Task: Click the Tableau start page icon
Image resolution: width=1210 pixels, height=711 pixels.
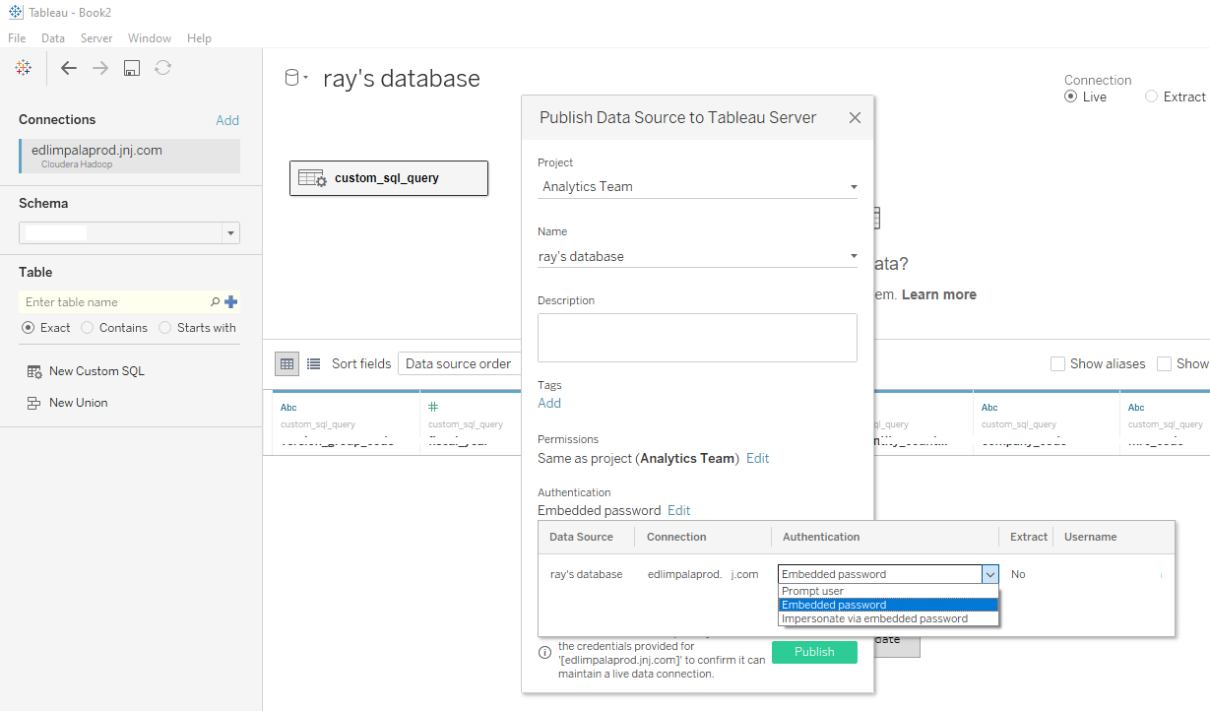Action: coord(23,67)
